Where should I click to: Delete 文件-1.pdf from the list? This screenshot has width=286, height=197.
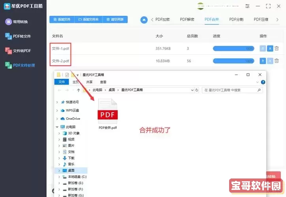(x=277, y=48)
